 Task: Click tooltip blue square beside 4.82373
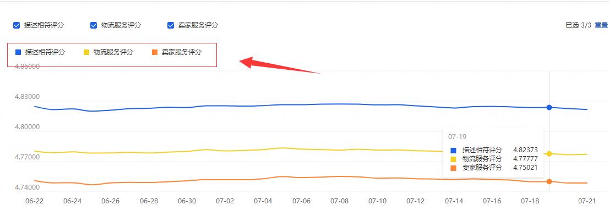[453, 150]
